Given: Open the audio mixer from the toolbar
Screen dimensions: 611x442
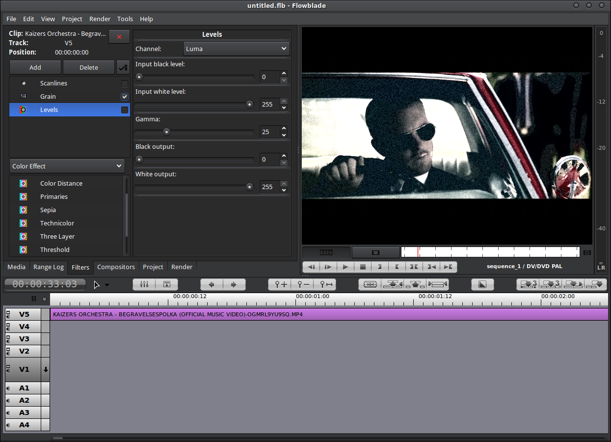Looking at the screenshot, I should [x=144, y=284].
